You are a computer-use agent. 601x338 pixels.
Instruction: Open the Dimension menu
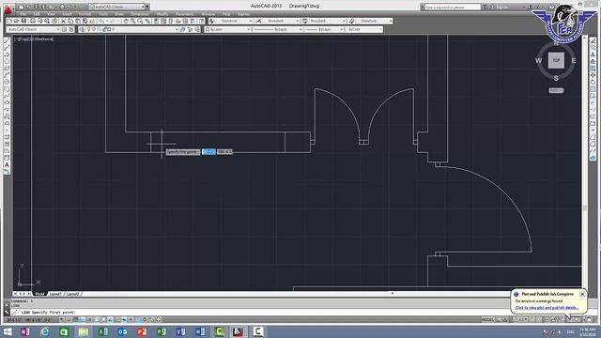(140, 14)
